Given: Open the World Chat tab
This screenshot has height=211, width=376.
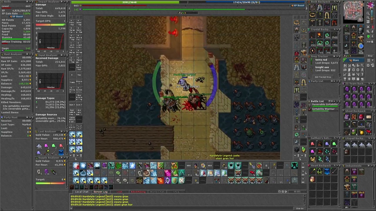Looking at the screenshot, I should [157, 192].
